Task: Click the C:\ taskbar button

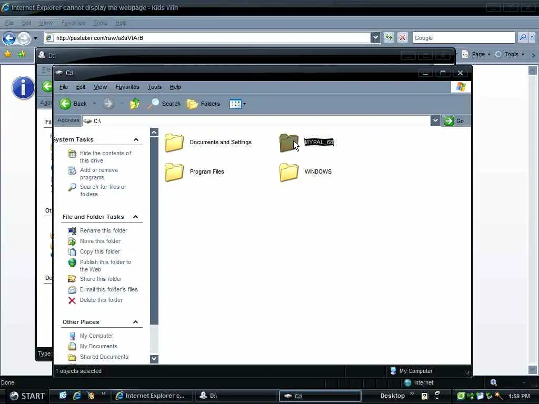Action: coord(320,396)
